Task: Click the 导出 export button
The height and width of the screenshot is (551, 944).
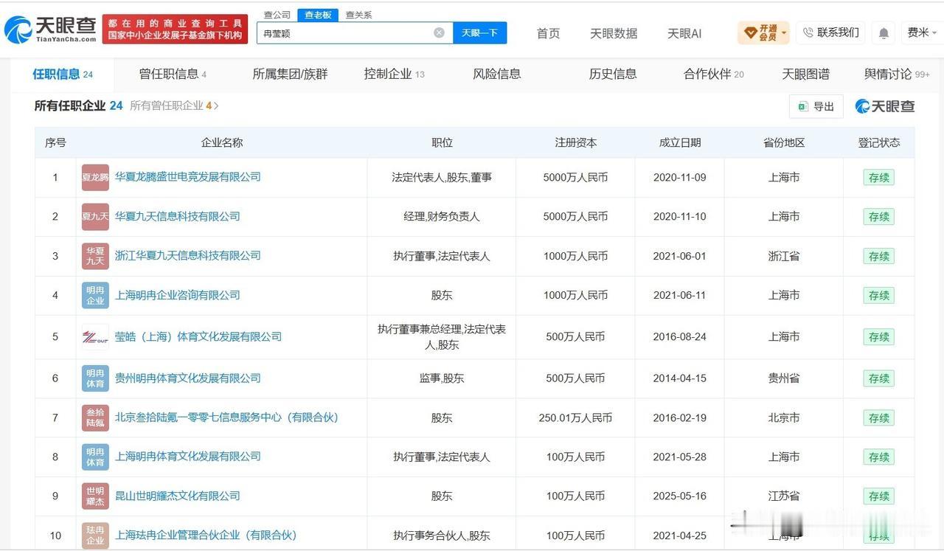Action: click(816, 106)
